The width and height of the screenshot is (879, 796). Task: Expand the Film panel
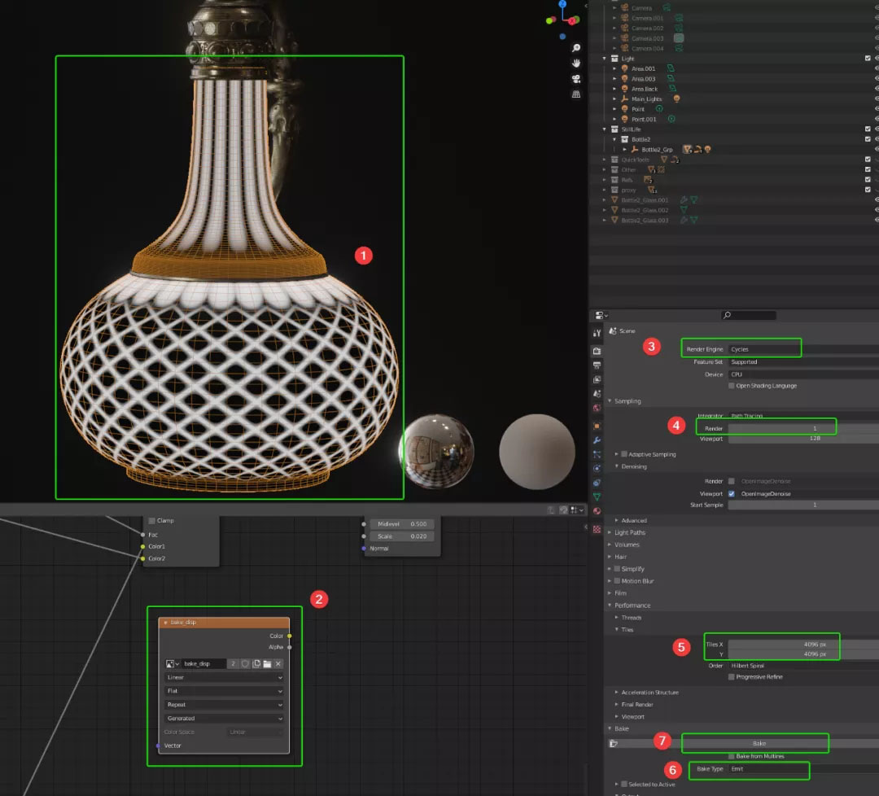tap(610, 593)
